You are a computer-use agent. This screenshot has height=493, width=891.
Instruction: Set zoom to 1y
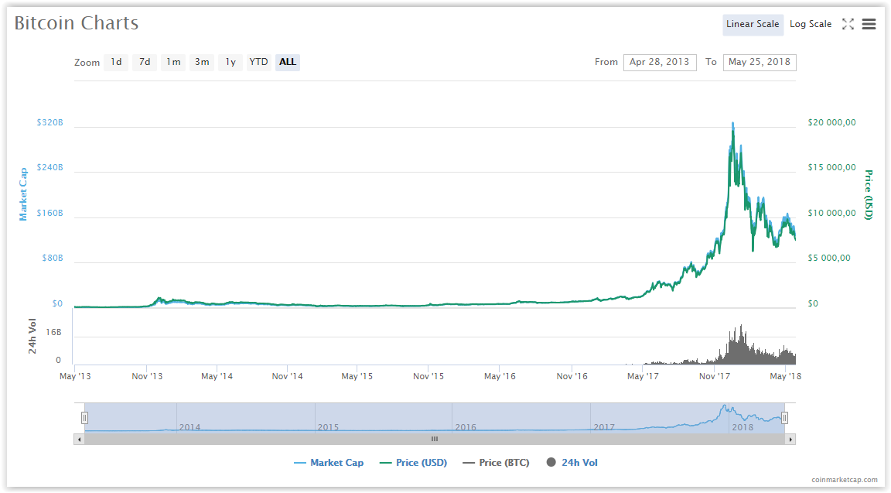[x=230, y=62]
